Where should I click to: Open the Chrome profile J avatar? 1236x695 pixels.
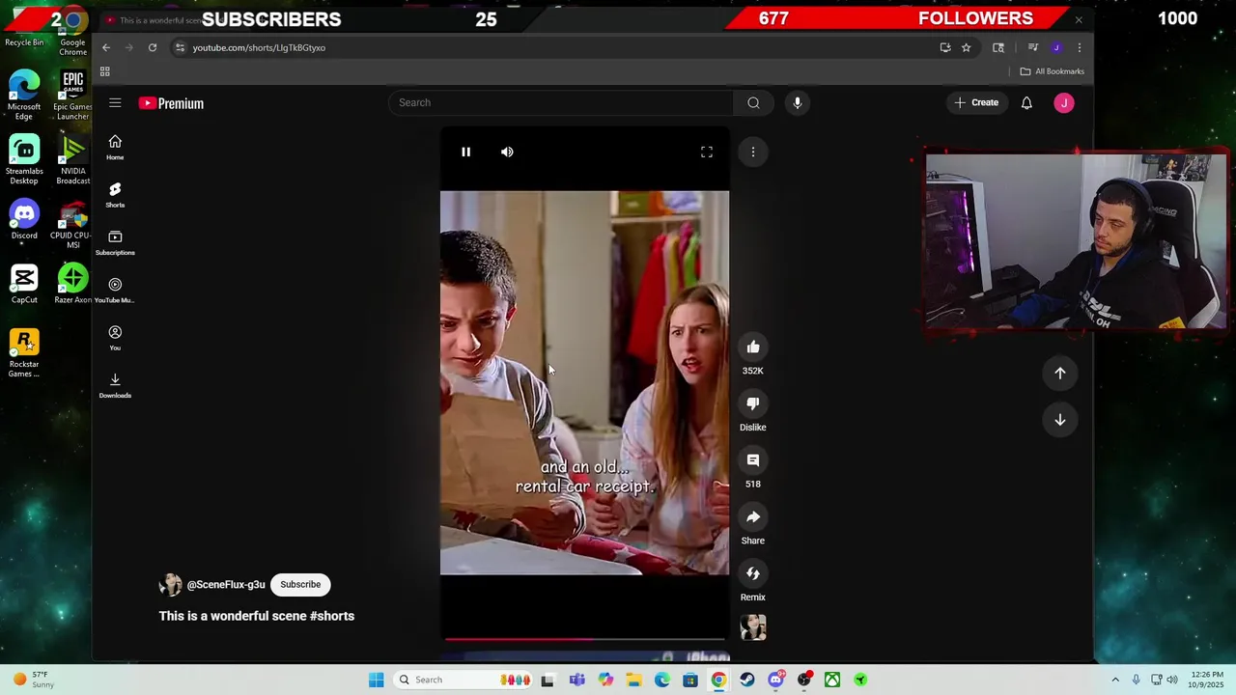1056,47
